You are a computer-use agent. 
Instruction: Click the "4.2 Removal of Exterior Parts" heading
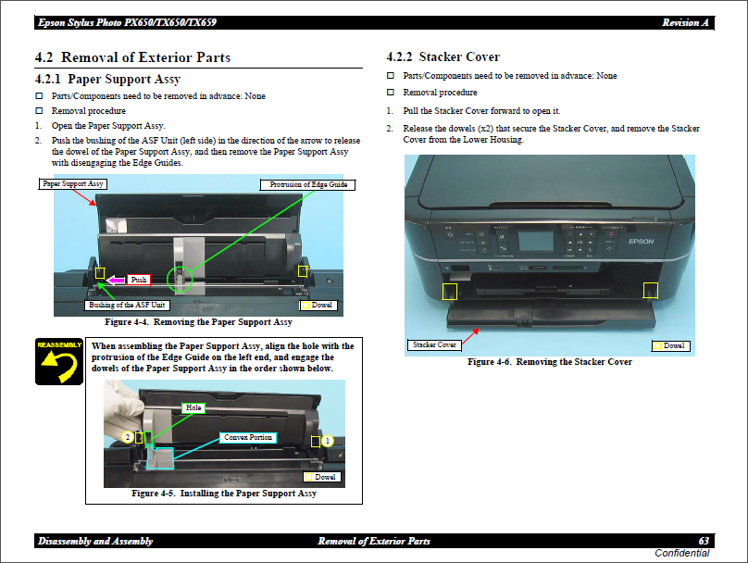tap(132, 57)
